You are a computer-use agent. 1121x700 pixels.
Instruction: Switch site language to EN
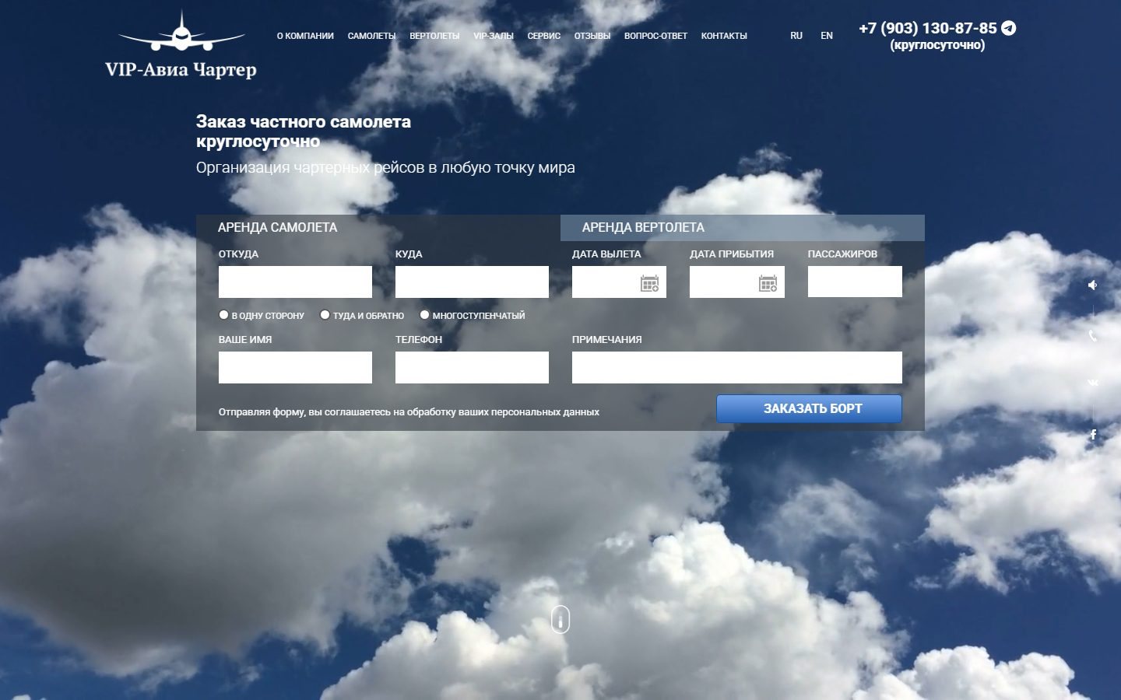click(x=827, y=36)
